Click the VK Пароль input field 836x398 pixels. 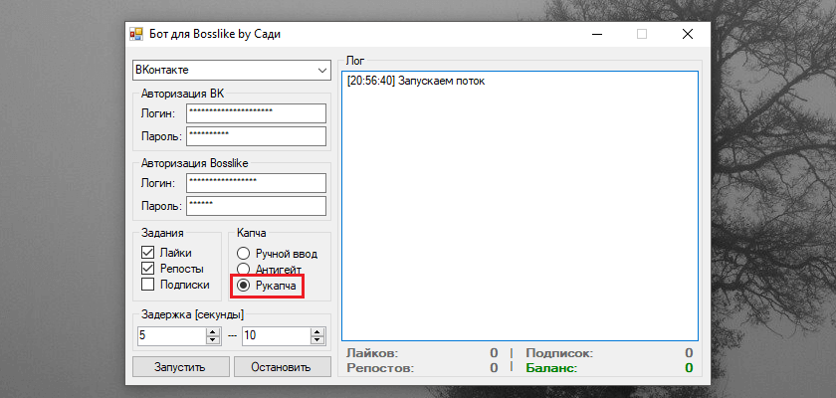(x=256, y=136)
